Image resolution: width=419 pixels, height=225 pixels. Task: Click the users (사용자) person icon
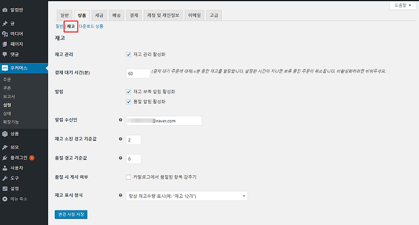point(5,168)
